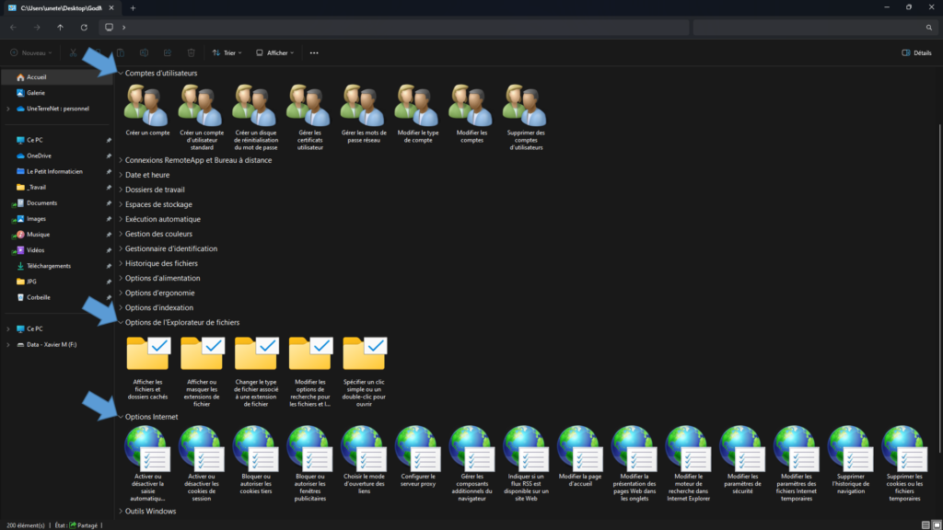Open "Supprimer des comptes d'utilisateurs" task
The height and width of the screenshot is (530, 943).
click(x=525, y=110)
